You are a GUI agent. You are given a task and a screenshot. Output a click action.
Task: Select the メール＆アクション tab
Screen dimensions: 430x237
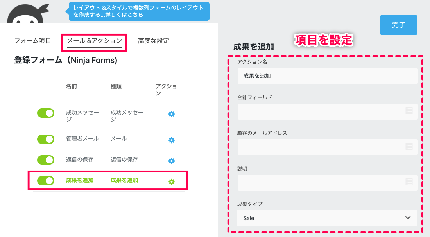pyautogui.click(x=95, y=41)
